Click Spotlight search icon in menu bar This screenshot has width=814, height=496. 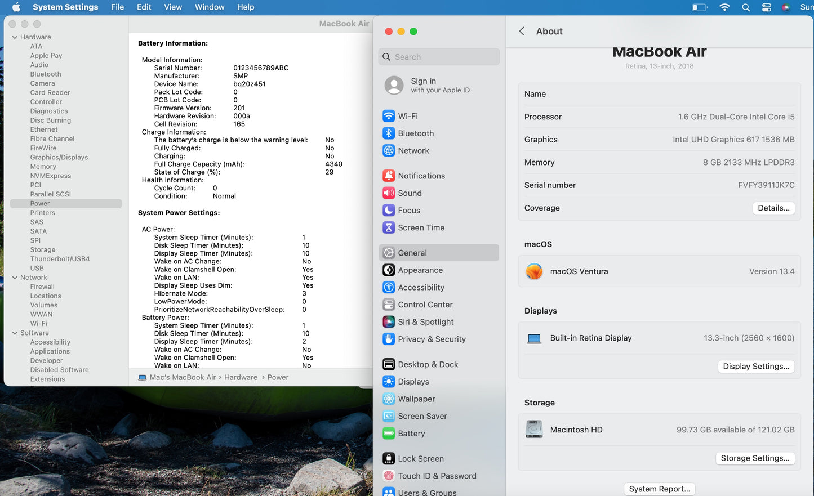pos(746,7)
